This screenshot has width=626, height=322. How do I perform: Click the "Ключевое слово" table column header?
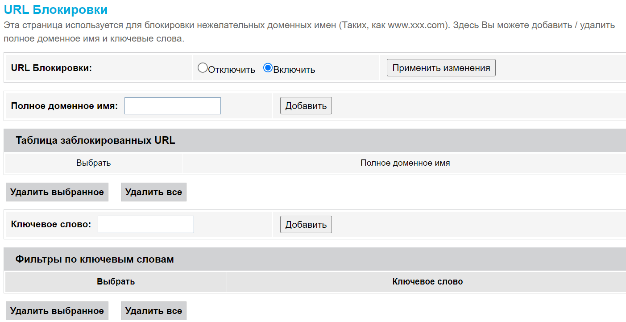427,282
